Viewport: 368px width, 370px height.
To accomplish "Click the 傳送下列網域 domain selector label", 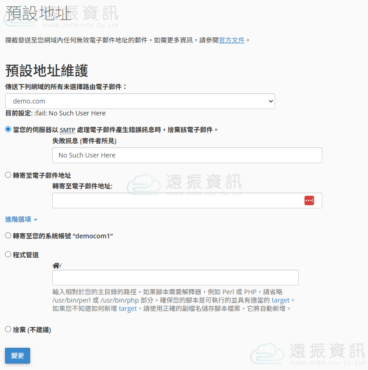I will (66, 86).
